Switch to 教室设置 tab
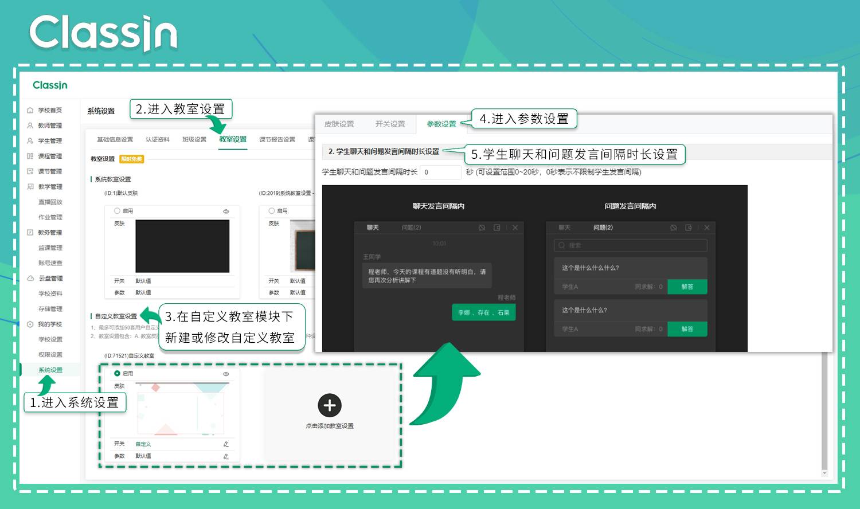 tap(233, 139)
